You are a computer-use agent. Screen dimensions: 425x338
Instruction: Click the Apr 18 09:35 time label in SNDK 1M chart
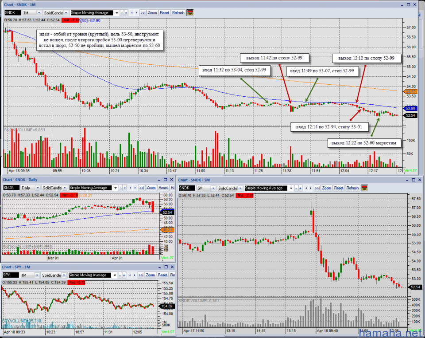point(19,171)
